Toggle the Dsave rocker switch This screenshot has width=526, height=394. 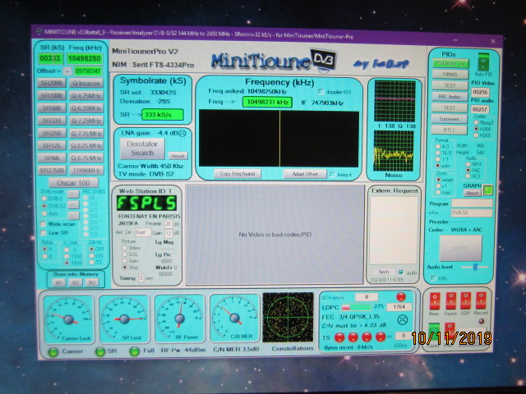(450, 301)
